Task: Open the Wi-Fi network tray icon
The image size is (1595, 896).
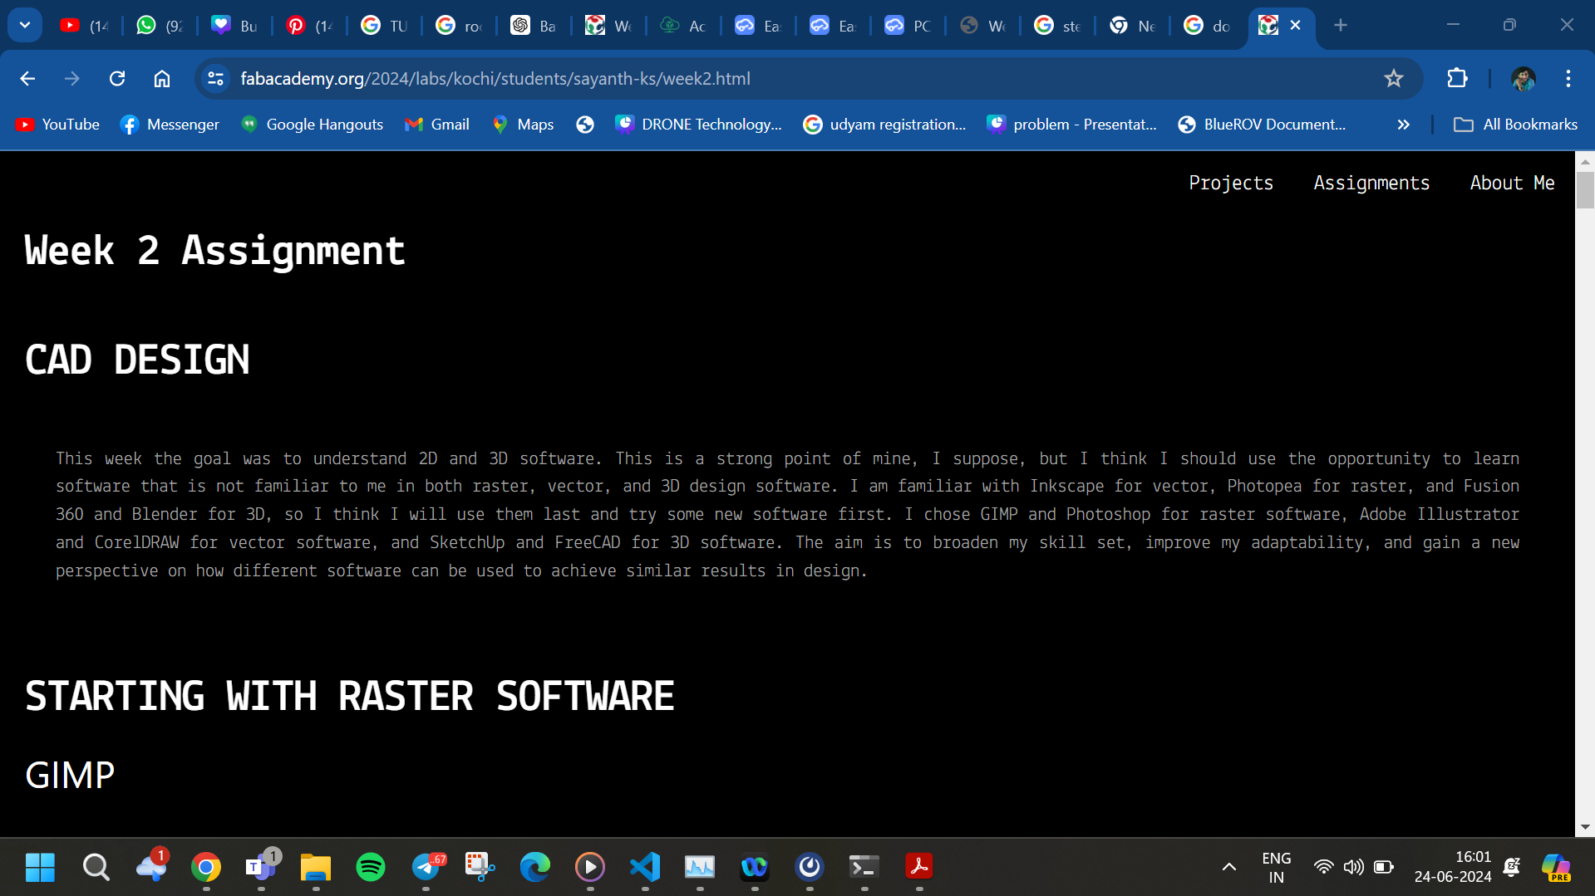Action: point(1323,867)
